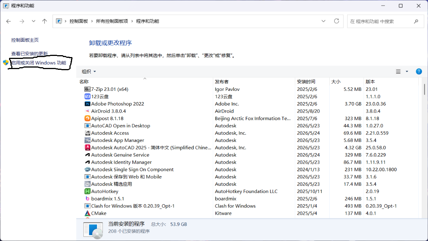Expand the chevron after 所有控制面板项 breadcrumb
Viewport: 428px width, 241px height.
point(132,21)
